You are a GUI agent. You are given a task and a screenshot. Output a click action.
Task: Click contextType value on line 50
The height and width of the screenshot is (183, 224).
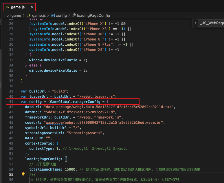(x=57, y=149)
